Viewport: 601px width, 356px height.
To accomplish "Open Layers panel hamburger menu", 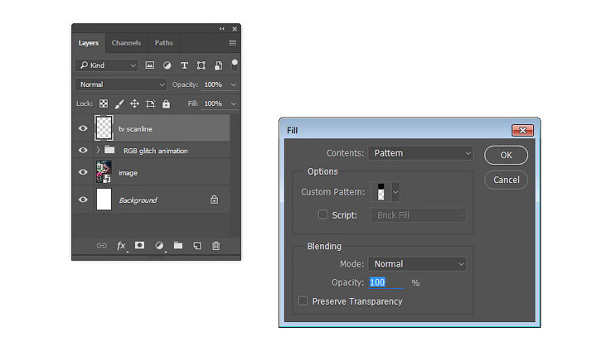I will [x=232, y=43].
